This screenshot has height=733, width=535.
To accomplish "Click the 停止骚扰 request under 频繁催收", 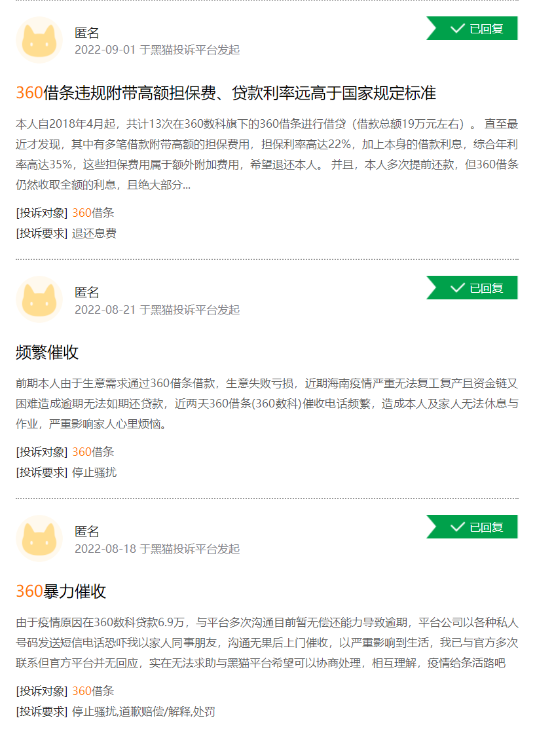I will pyautogui.click(x=94, y=472).
